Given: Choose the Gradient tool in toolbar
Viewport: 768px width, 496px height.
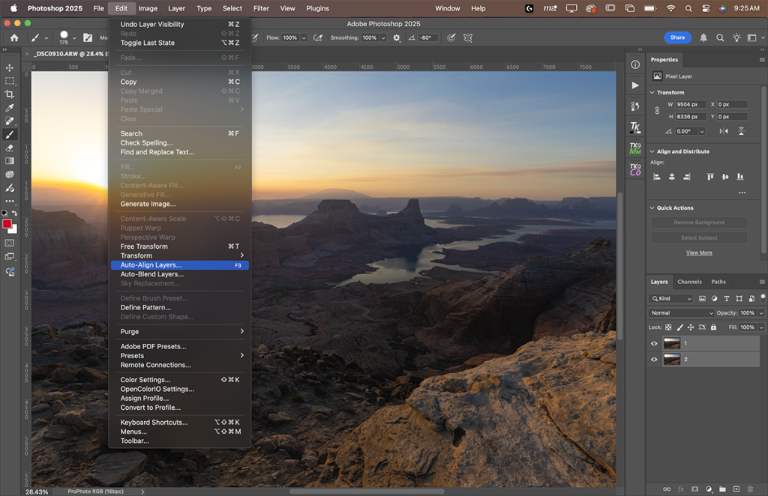Looking at the screenshot, I should [10, 161].
